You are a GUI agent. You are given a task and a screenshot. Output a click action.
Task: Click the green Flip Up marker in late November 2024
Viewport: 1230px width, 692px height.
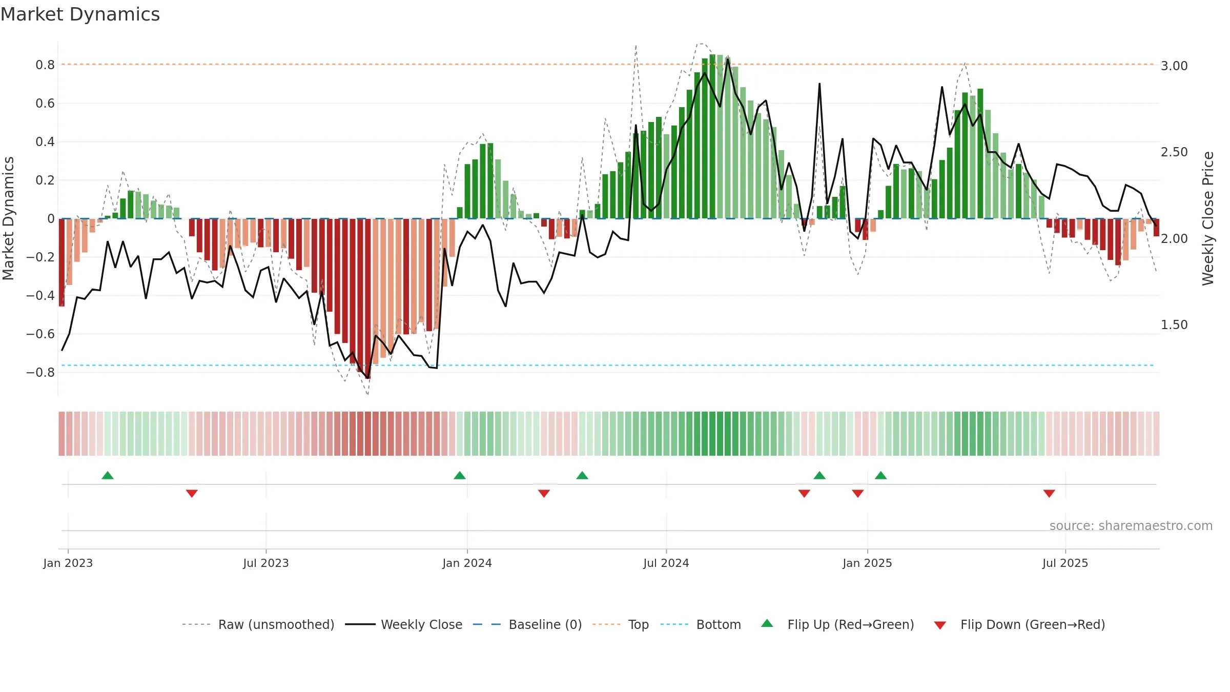pyautogui.click(x=819, y=476)
